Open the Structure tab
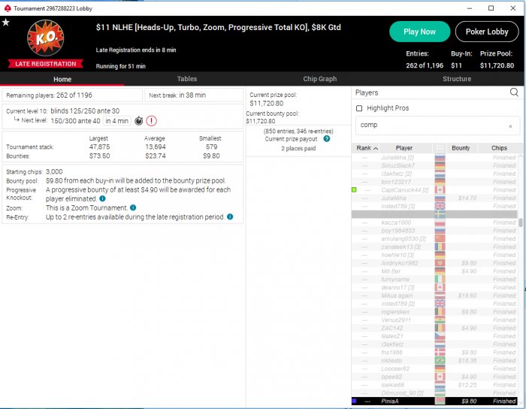This screenshot has height=409, width=526. 457,79
